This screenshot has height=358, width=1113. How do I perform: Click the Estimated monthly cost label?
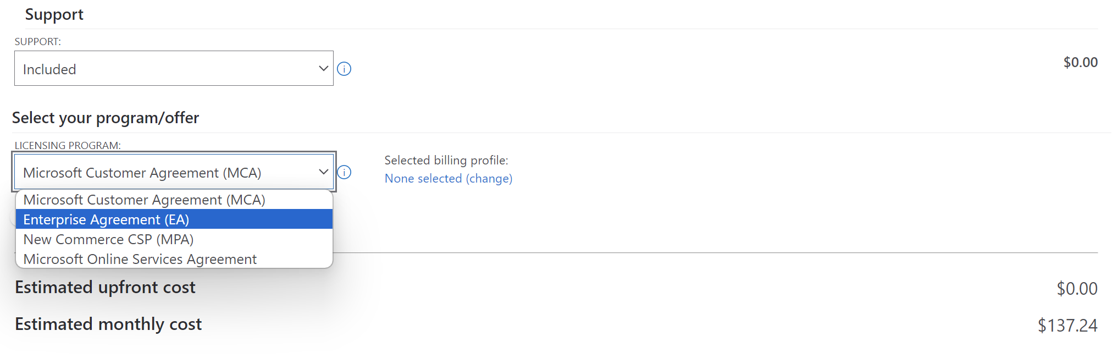coord(108,324)
